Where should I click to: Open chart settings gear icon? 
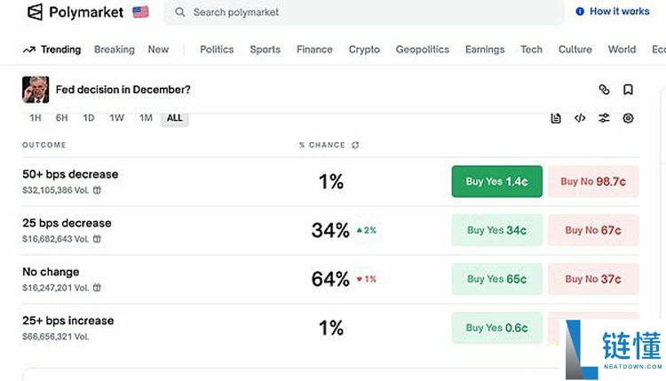[628, 118]
